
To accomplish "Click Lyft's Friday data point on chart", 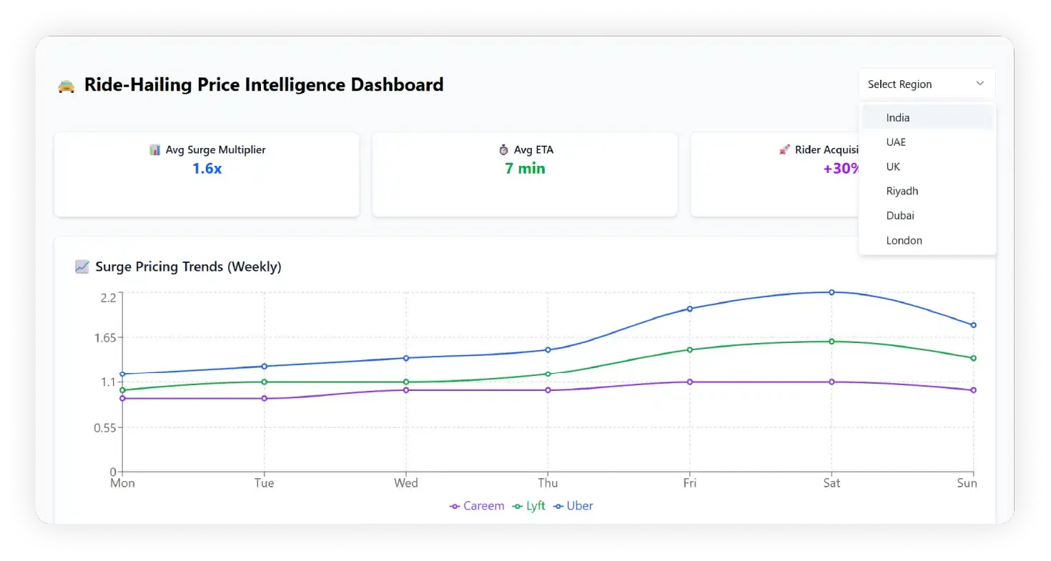I will click(x=690, y=350).
